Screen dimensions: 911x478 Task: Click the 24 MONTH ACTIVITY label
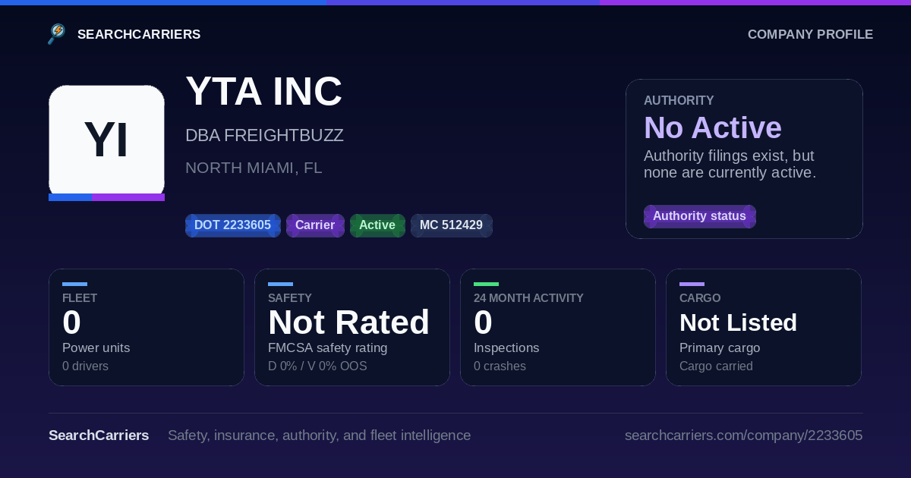coord(528,298)
